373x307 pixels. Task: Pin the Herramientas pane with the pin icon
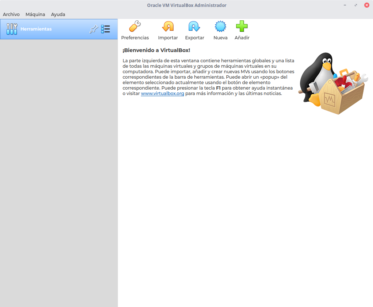(93, 29)
